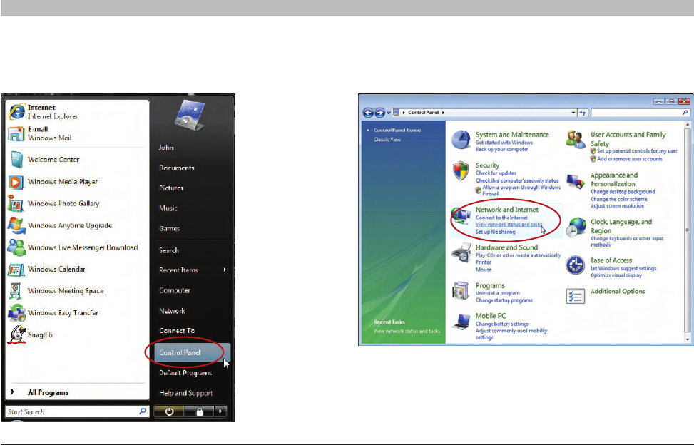Open Windows Live Messenger Download icon
The height and width of the screenshot is (445, 694).
(x=17, y=247)
